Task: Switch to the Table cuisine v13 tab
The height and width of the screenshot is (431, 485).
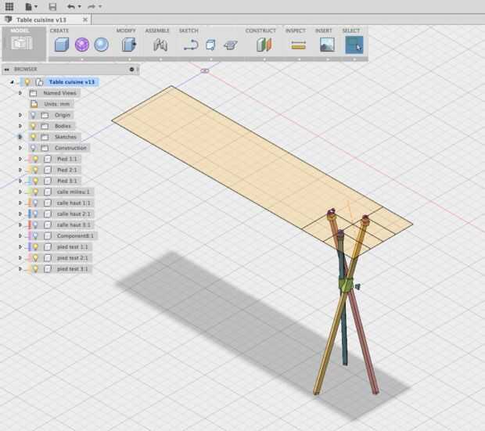Action: (x=41, y=20)
